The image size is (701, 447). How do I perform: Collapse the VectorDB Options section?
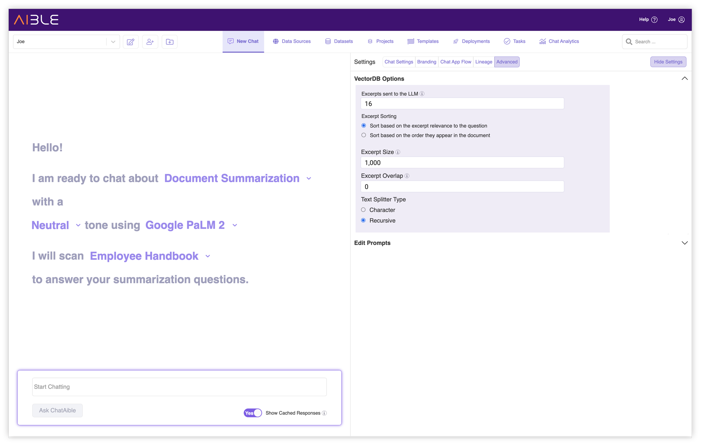tap(685, 79)
